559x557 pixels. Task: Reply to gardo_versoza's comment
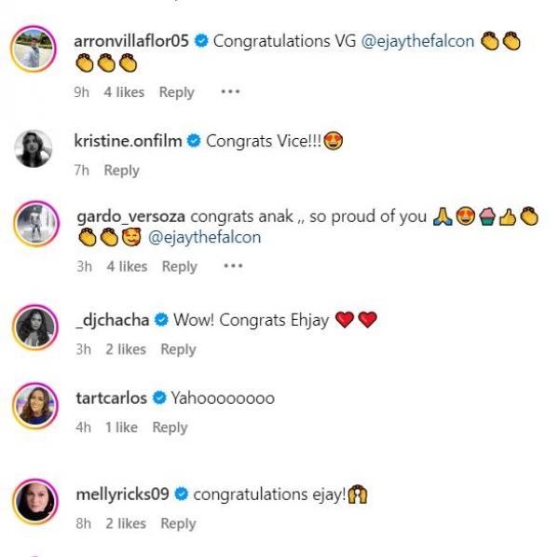pyautogui.click(x=179, y=267)
